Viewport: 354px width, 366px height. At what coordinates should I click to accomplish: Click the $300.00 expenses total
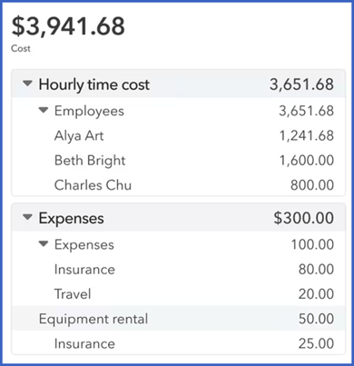coord(304,218)
